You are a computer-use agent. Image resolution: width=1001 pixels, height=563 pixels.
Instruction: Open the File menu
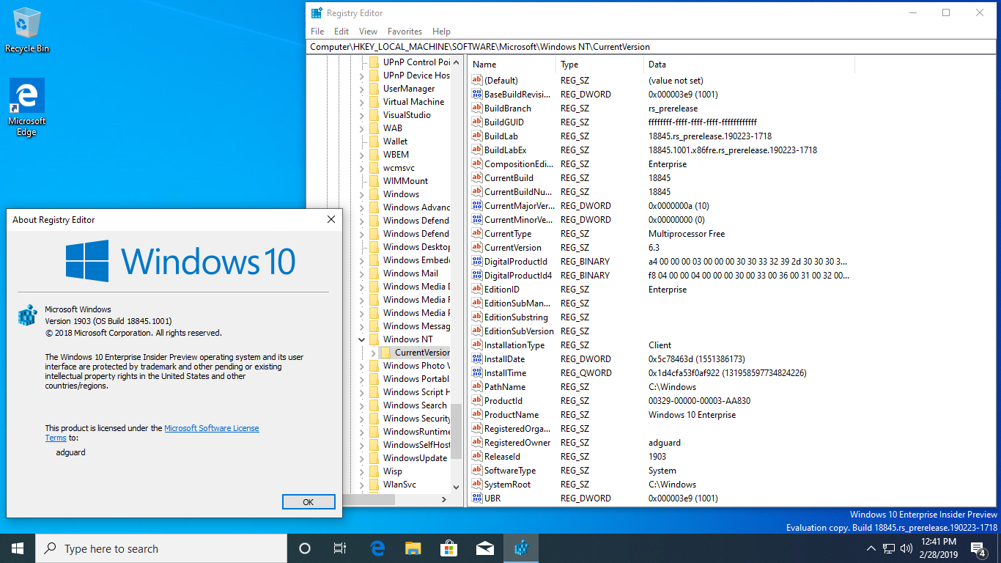(317, 32)
